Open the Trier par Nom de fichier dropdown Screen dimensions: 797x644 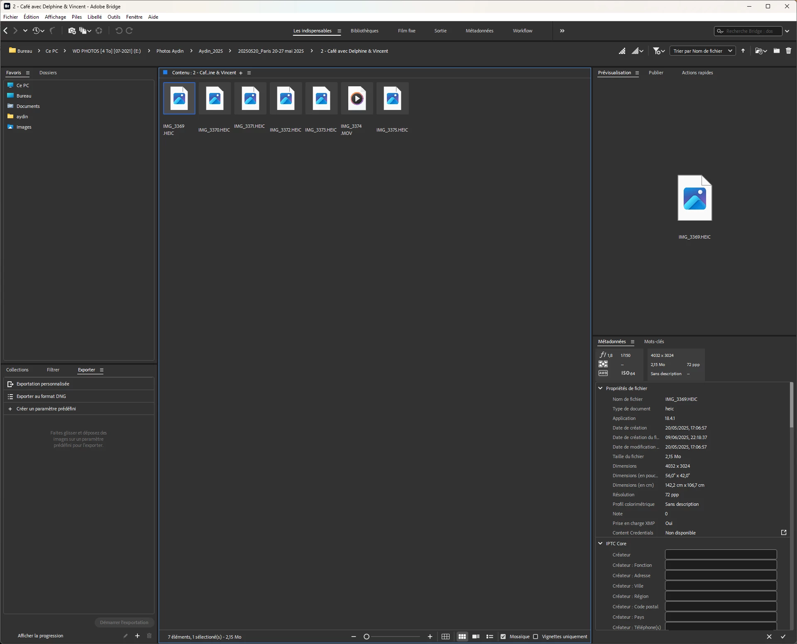[x=702, y=51]
